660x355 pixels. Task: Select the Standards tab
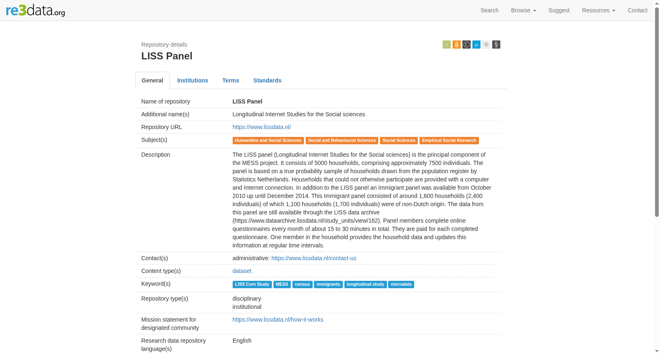(x=267, y=80)
